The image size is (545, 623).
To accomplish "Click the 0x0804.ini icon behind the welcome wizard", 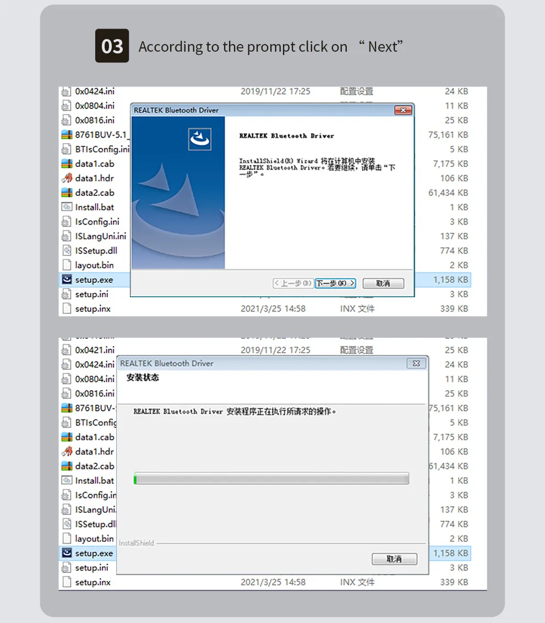I will tap(67, 106).
